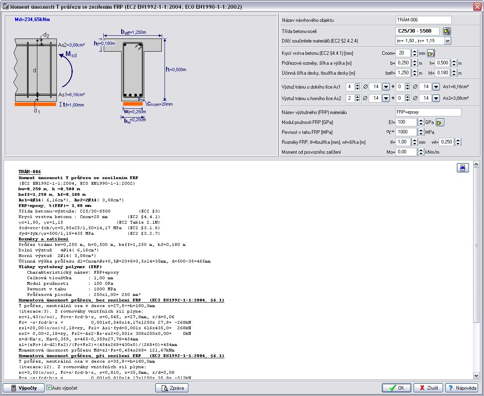
Task: Click the Cnom value field
Action: click(403, 53)
